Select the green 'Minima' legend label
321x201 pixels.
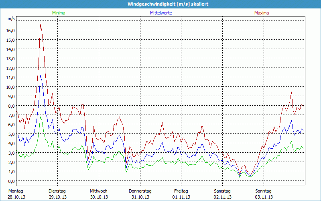59,13
